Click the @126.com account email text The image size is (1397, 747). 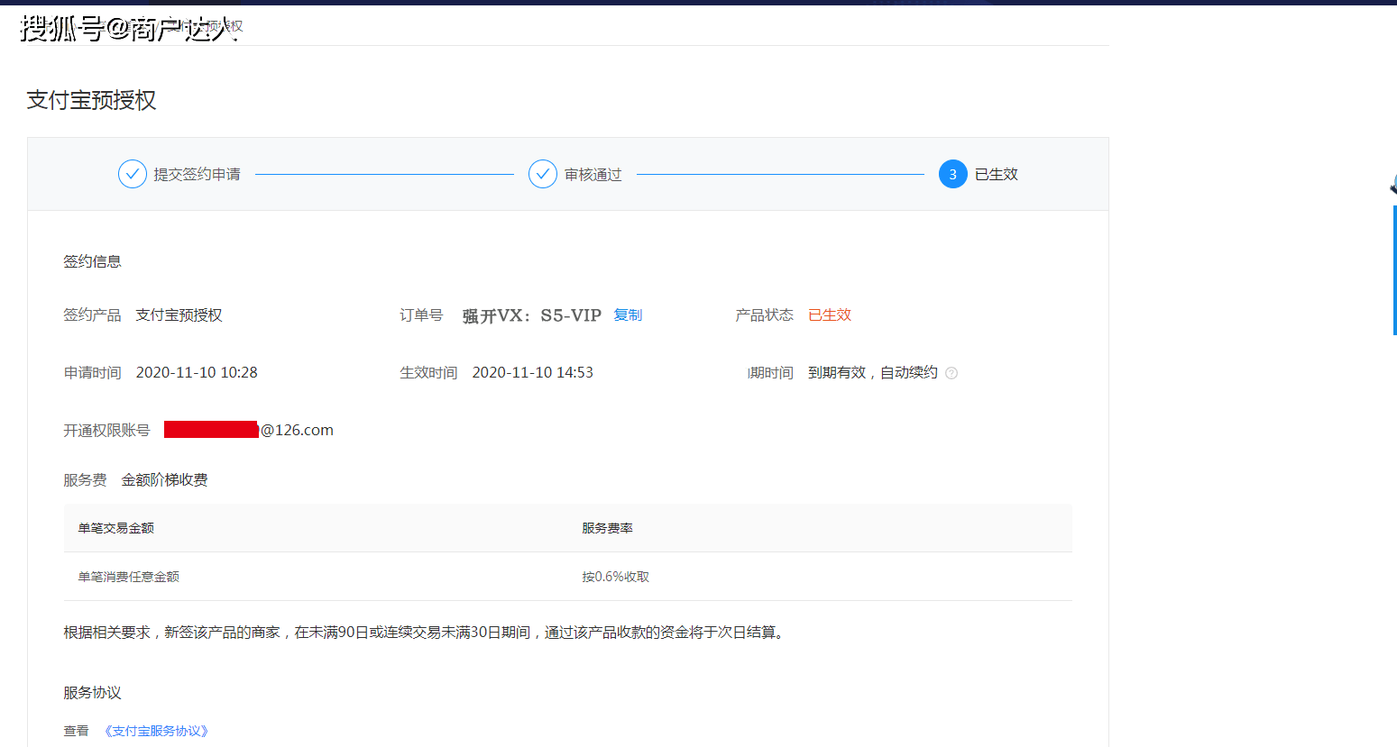coord(297,430)
